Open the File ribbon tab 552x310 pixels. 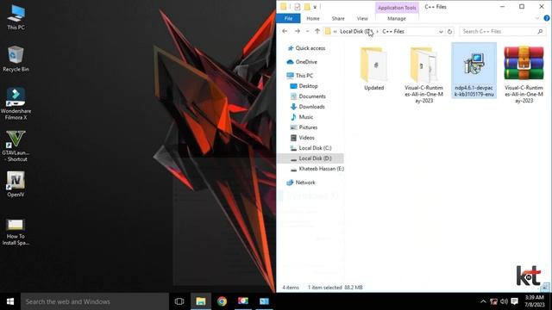(x=288, y=18)
